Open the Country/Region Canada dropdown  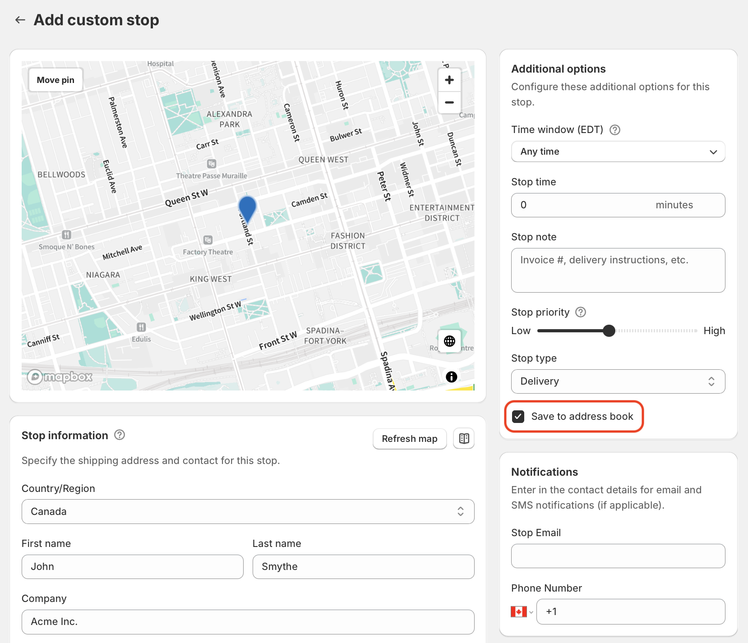click(248, 511)
